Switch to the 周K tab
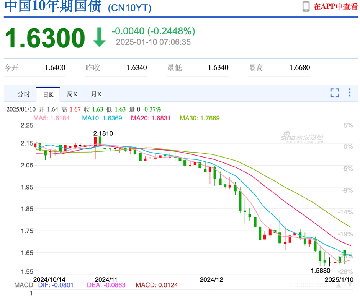Image resolution: width=360 pixels, height=299 pixels. click(x=72, y=94)
